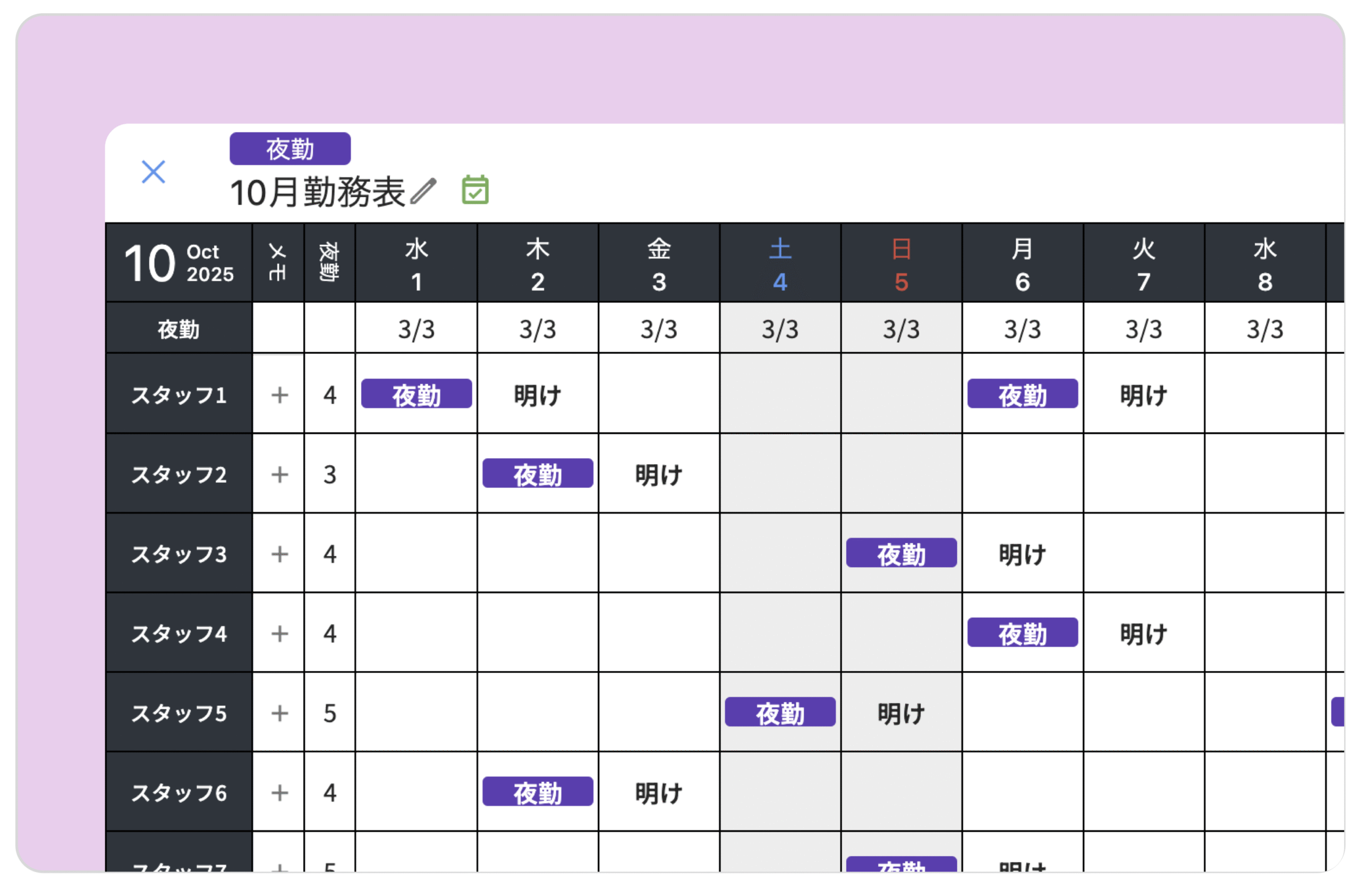Add memo for スタッフ3 via plus icon

point(279,553)
